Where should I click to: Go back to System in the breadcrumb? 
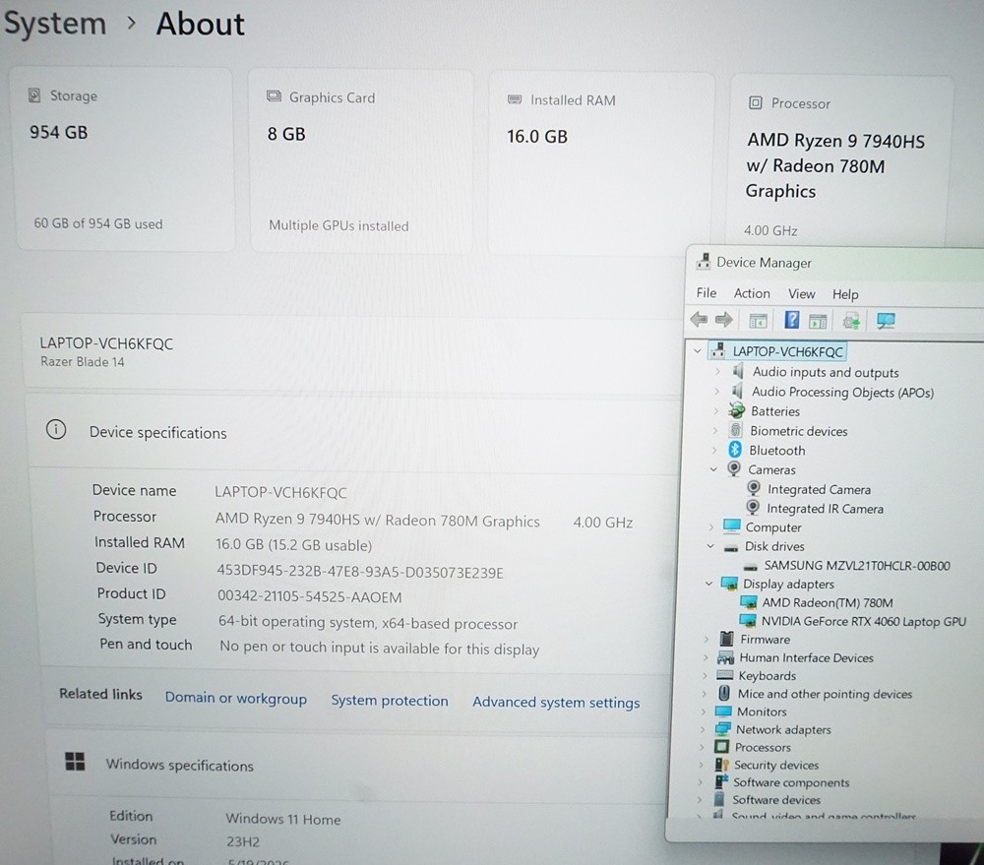[55, 24]
